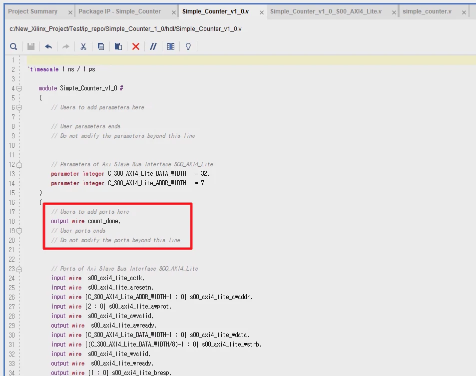Collapse the module fold marker at line 4
The width and height of the screenshot is (476, 376).
click(x=19, y=88)
